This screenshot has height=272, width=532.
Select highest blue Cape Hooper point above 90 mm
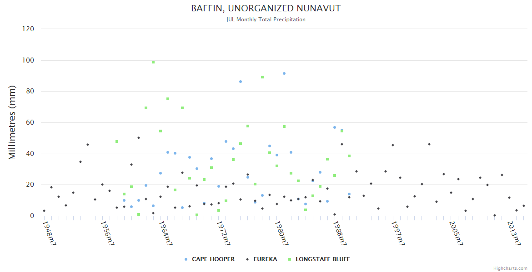tap(284, 73)
